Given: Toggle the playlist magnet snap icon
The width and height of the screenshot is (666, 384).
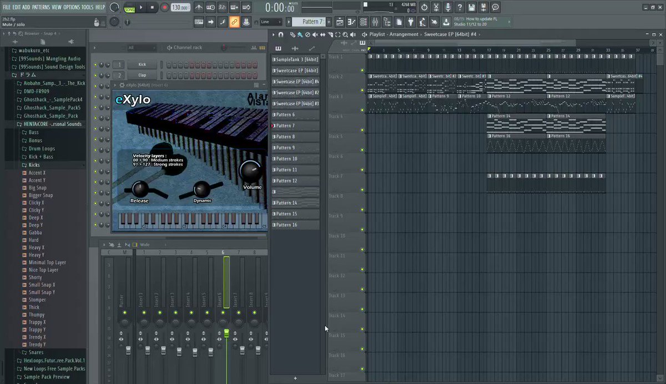Looking at the screenshot, I should click(x=281, y=34).
